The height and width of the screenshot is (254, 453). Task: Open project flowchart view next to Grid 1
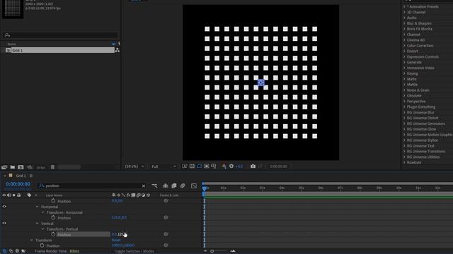point(117,50)
